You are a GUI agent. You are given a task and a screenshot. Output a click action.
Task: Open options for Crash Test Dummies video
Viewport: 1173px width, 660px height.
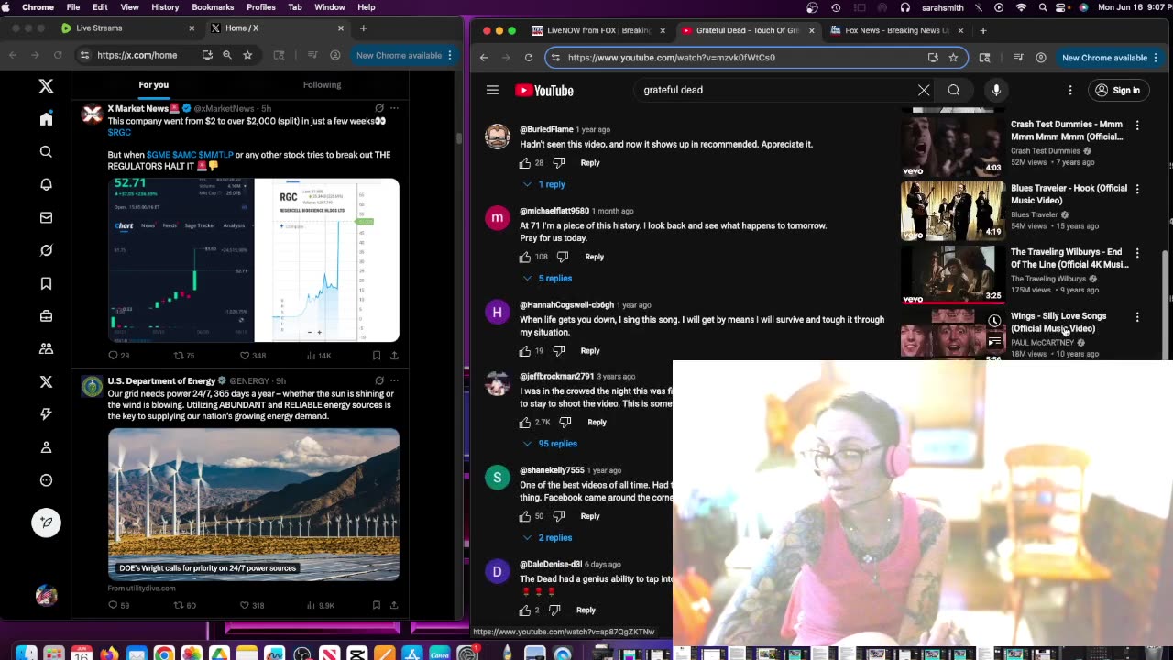(x=1137, y=125)
